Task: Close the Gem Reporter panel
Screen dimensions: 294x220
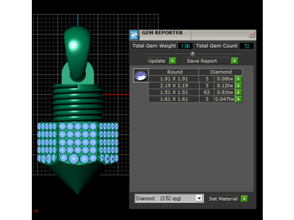Action: [251, 35]
